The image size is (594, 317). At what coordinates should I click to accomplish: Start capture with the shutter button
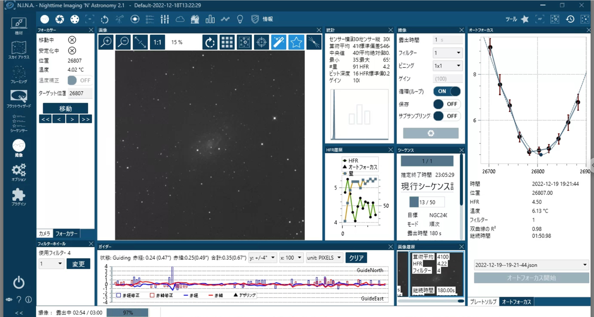[431, 133]
